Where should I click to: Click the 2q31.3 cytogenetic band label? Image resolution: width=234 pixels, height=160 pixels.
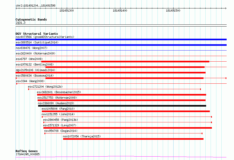point(21,23)
